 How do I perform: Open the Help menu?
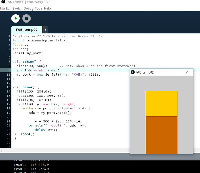point(47,9)
